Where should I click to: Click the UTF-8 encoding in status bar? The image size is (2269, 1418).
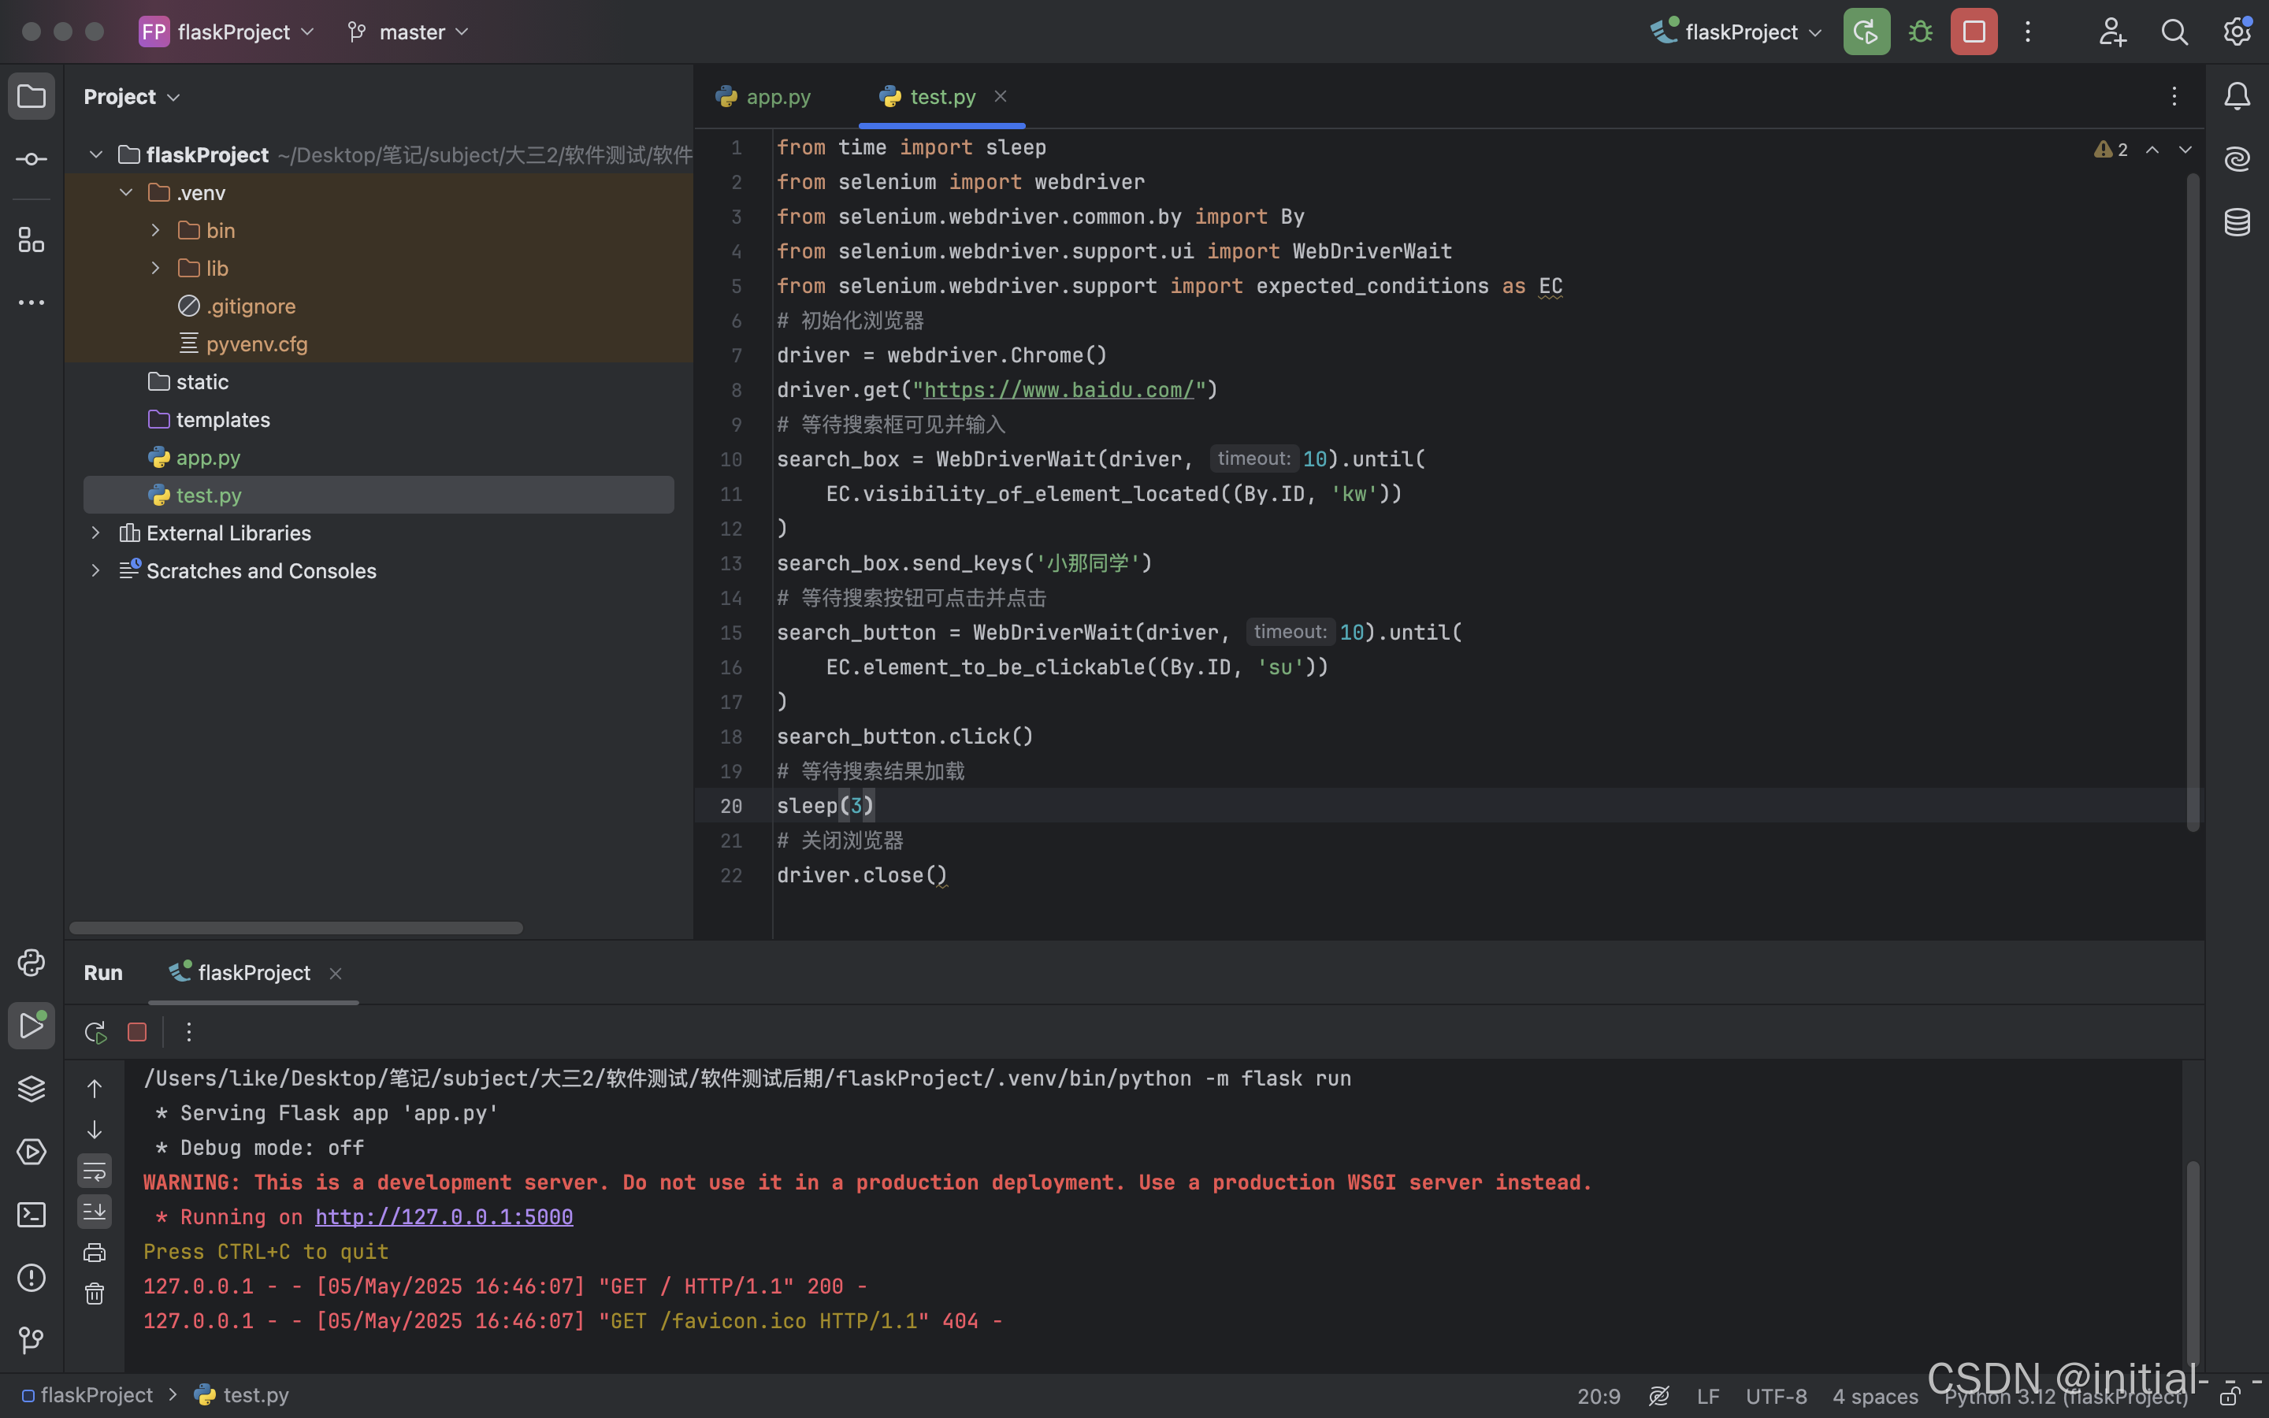click(1775, 1395)
